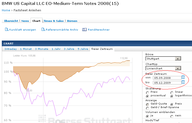
Task: Open calendar picker for the 'von' date
Action: [183, 77]
